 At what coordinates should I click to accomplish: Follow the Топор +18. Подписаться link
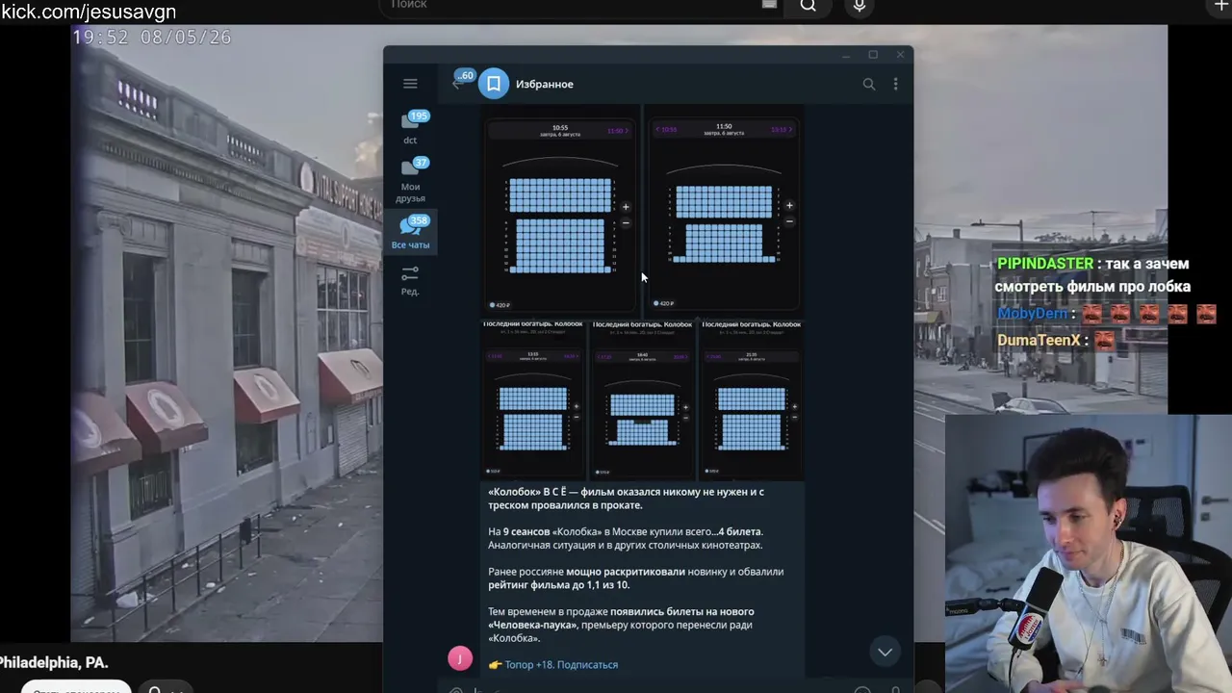tap(561, 664)
